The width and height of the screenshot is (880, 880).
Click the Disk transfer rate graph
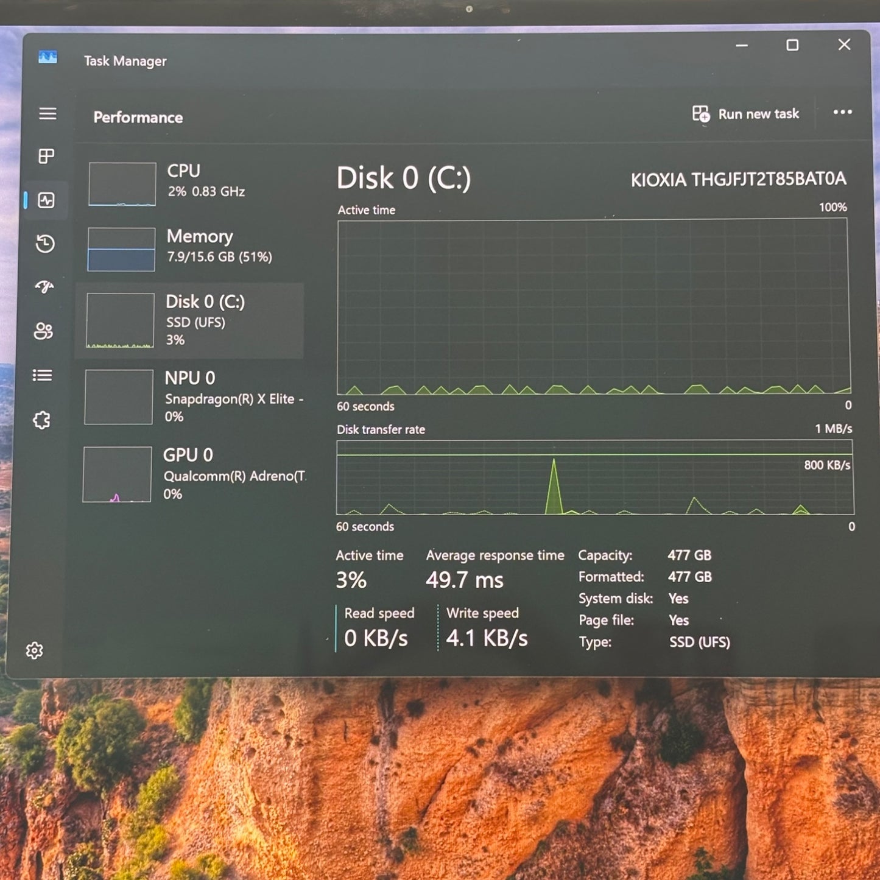coord(594,477)
